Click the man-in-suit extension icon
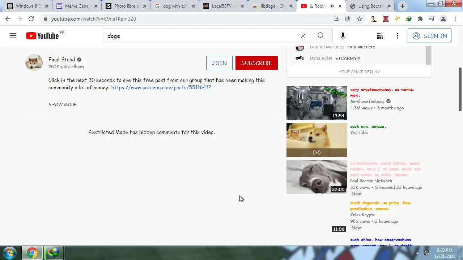The image size is (463, 260). pyautogui.click(x=374, y=19)
